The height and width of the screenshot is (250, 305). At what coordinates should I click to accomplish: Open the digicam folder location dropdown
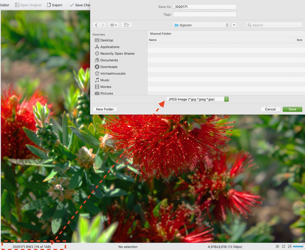201,25
